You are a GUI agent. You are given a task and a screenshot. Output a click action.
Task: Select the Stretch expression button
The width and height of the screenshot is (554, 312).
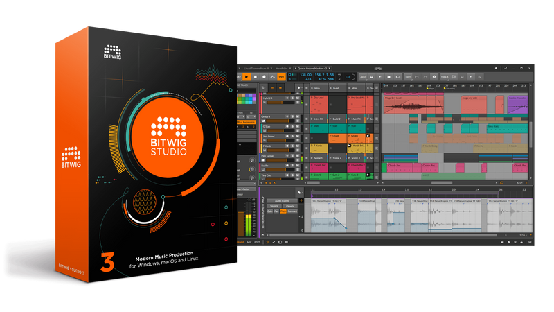point(274,206)
